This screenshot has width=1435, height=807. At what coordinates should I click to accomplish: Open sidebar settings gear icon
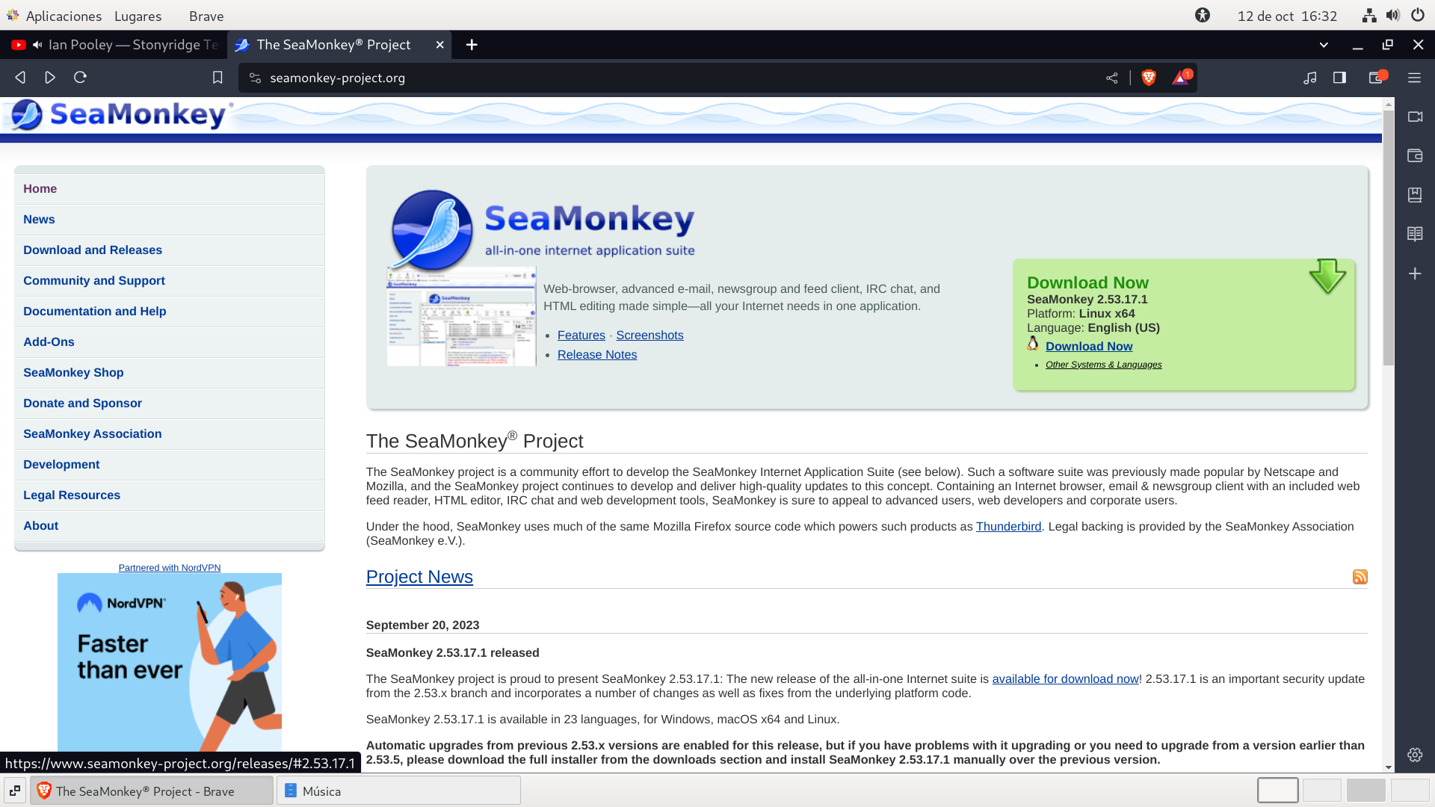[x=1415, y=755]
